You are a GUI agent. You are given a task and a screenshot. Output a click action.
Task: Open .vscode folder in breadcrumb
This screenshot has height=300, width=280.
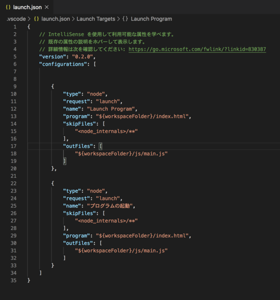coord(16,19)
